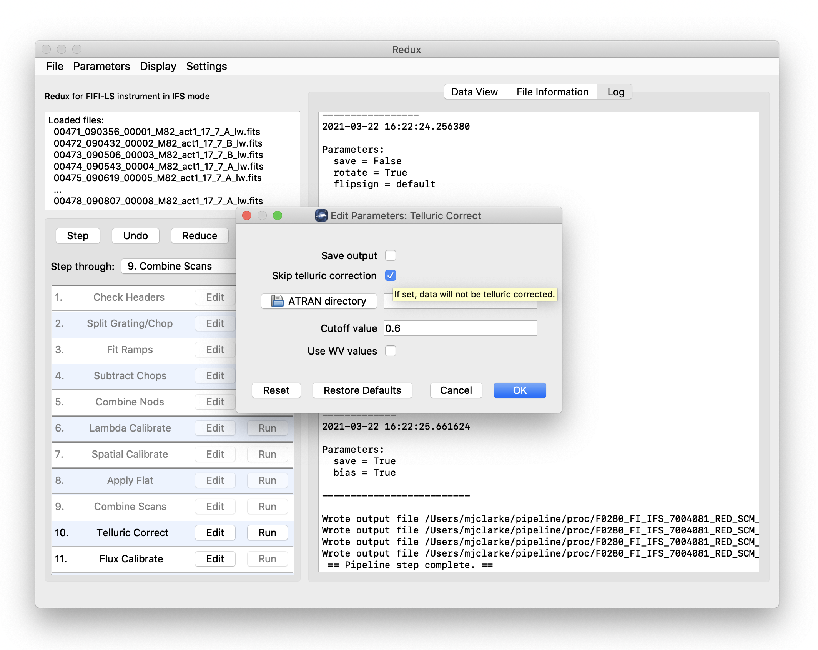
Task: Edit parameters for Check Headers step
Action: pos(215,297)
